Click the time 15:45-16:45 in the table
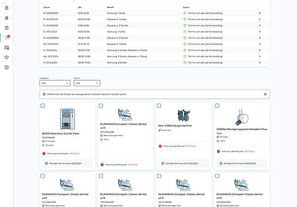 click(x=83, y=44)
